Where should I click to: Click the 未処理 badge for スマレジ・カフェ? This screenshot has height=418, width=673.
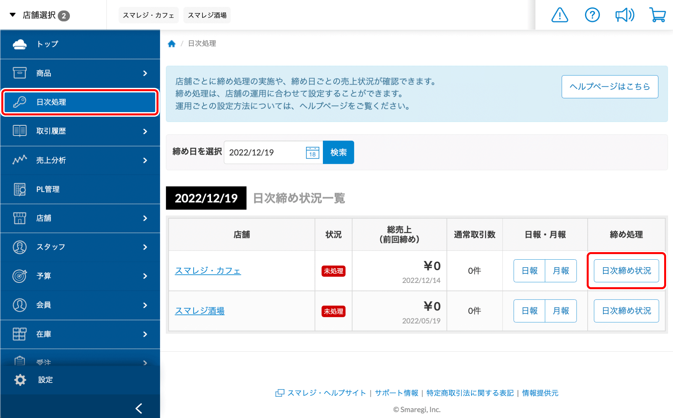(333, 271)
